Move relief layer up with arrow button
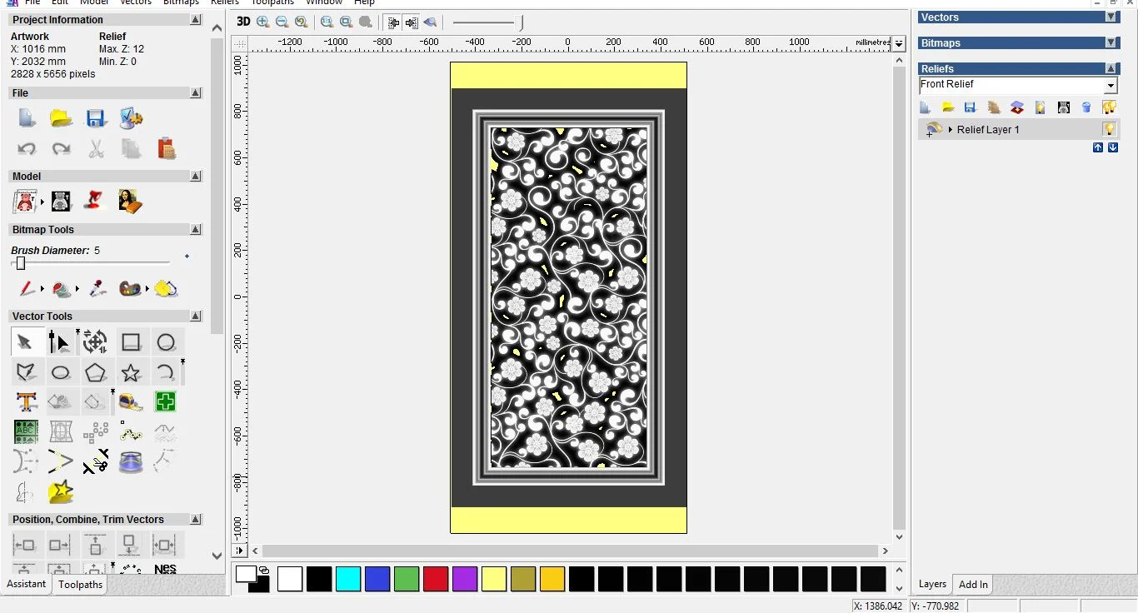 click(1098, 147)
